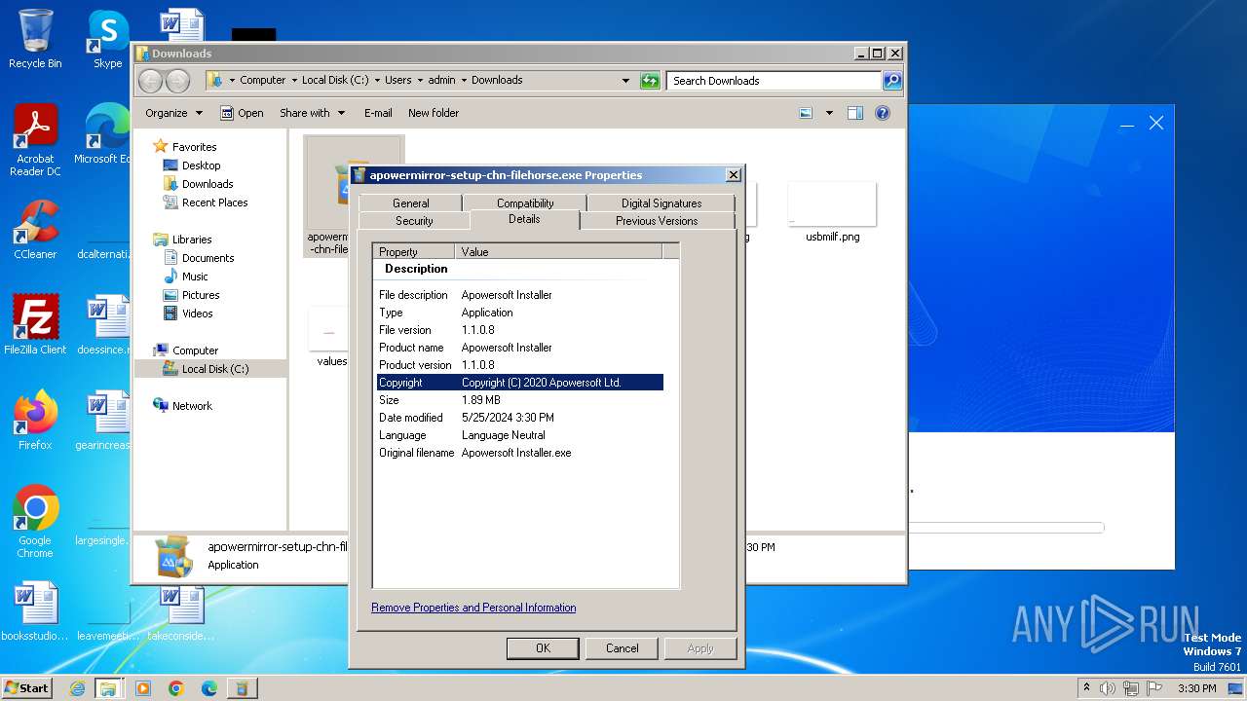Open Explorer Help icon

click(883, 113)
